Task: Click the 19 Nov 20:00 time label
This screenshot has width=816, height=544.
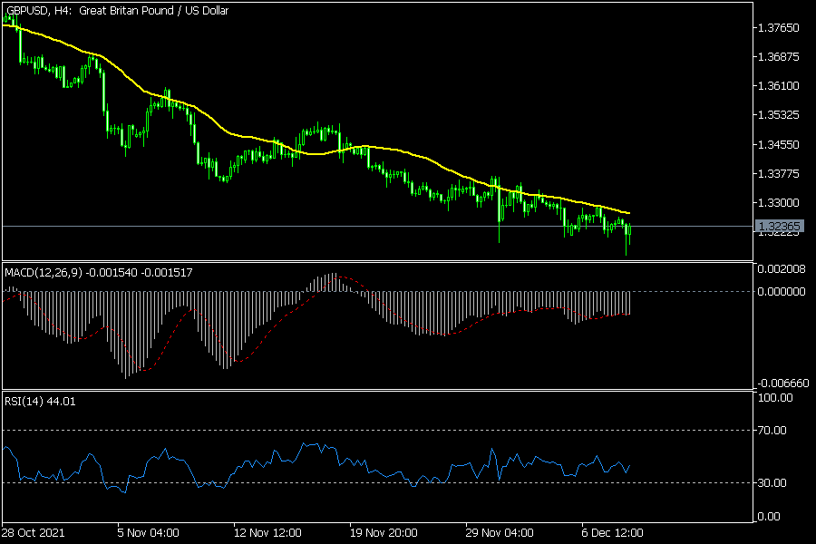Action: (384, 532)
